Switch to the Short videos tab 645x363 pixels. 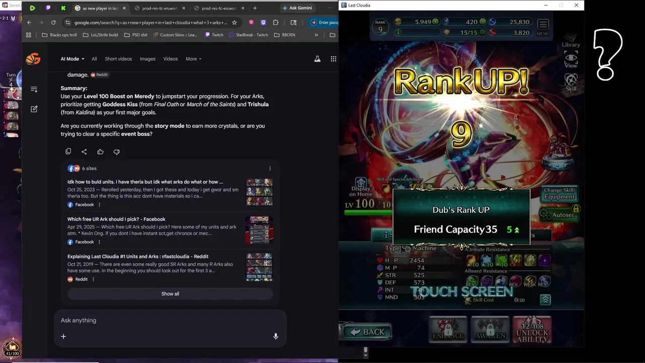click(x=118, y=59)
